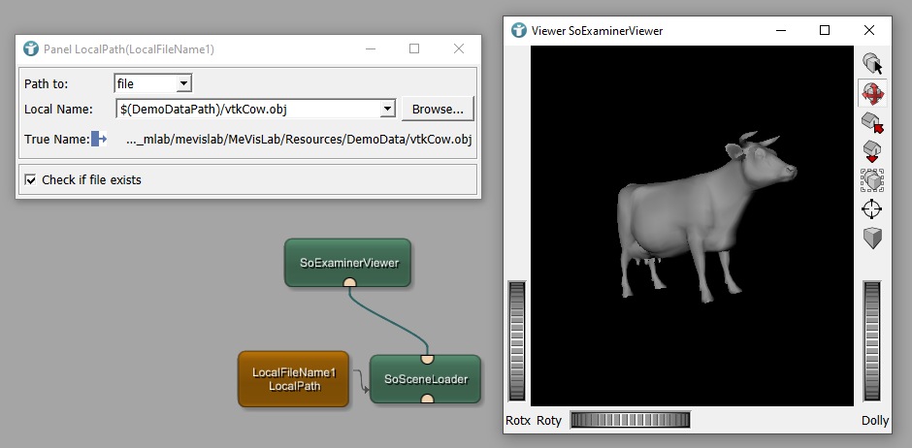Close the Panel LocalPath window
The image size is (912, 448).
pyautogui.click(x=459, y=48)
